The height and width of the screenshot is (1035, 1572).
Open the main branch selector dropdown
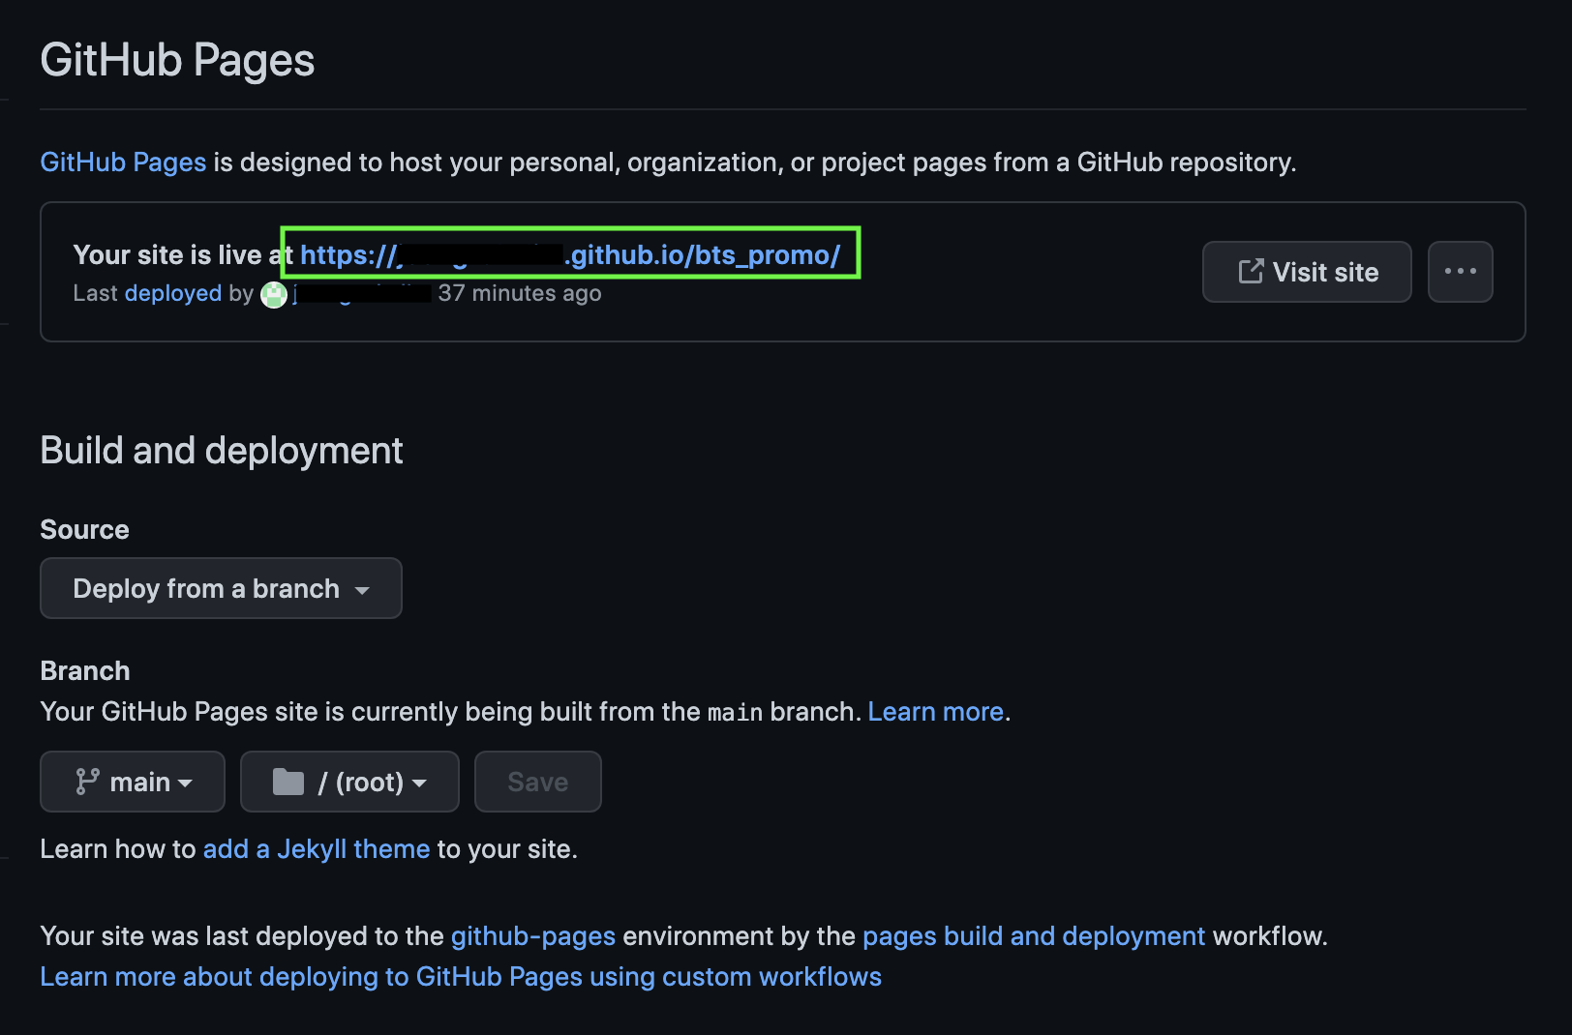pos(133,782)
